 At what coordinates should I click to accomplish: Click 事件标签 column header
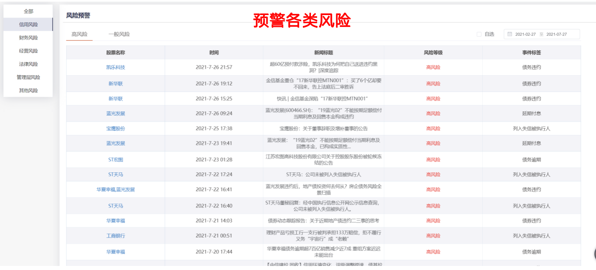click(532, 53)
